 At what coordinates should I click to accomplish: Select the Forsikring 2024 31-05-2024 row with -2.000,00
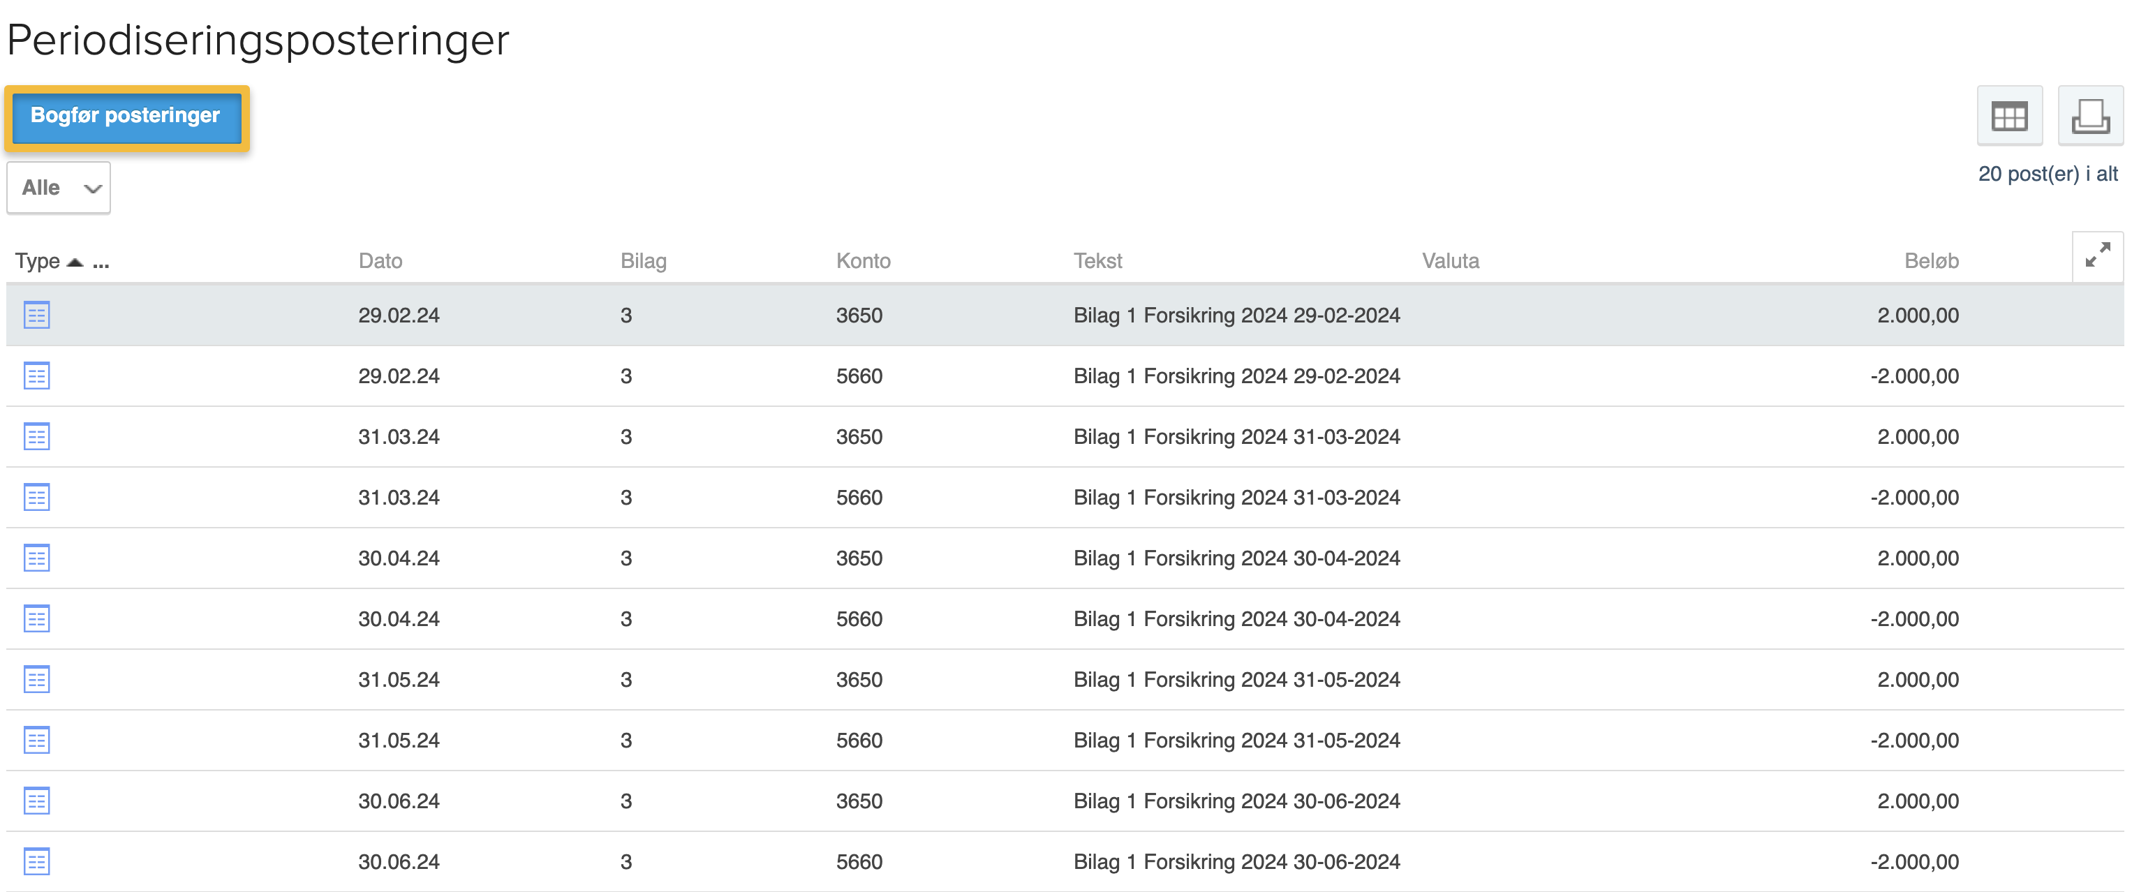click(x=1236, y=741)
